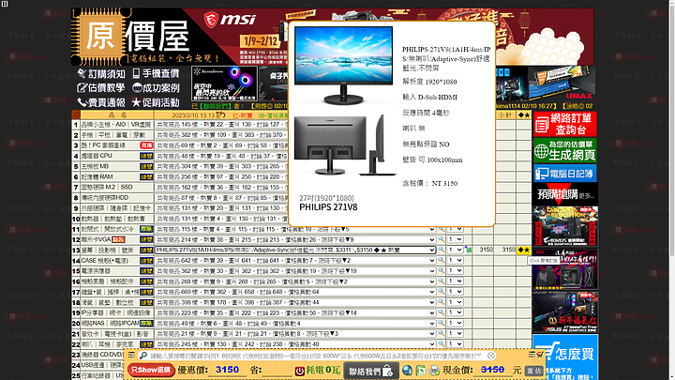Open the quantity dropdown for row 13
This screenshot has height=380, width=675.
tap(455, 250)
